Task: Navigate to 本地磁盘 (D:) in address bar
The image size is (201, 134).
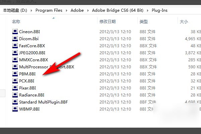Action: coord(15,10)
